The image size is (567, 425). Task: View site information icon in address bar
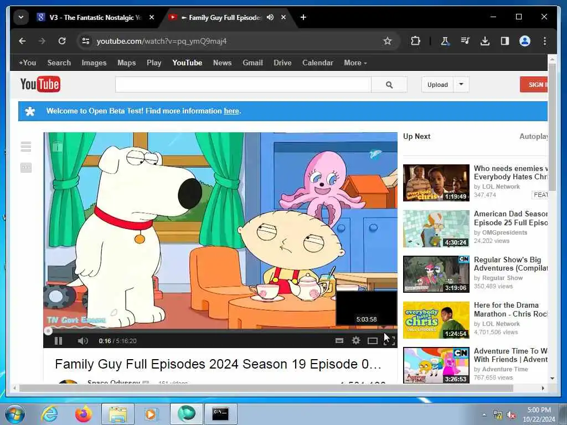point(86,41)
